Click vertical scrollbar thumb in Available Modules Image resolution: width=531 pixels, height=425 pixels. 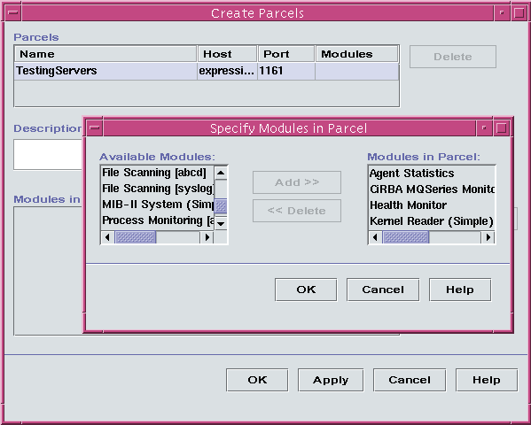(x=221, y=205)
